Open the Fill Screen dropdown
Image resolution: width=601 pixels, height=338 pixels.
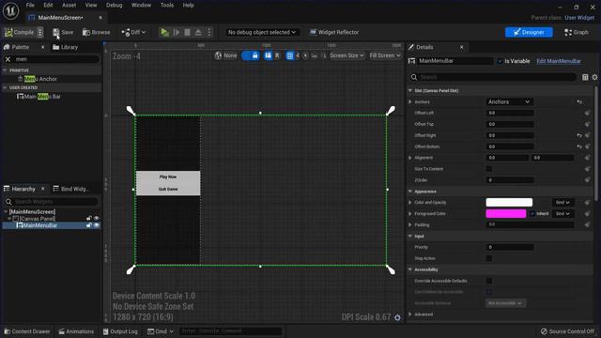tap(385, 55)
